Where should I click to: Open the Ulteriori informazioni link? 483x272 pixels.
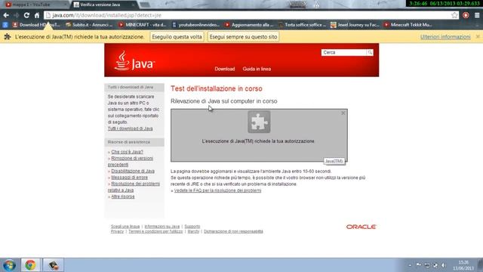click(445, 37)
